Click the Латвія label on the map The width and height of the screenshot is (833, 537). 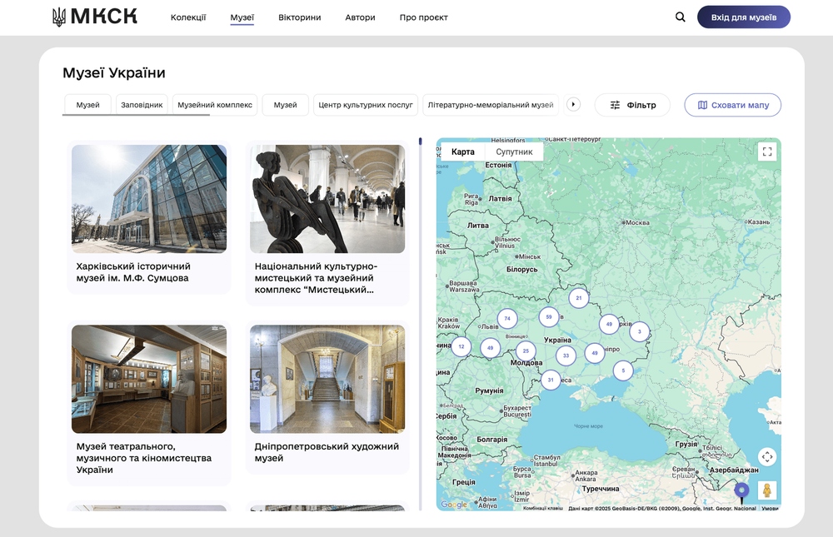[500, 199]
